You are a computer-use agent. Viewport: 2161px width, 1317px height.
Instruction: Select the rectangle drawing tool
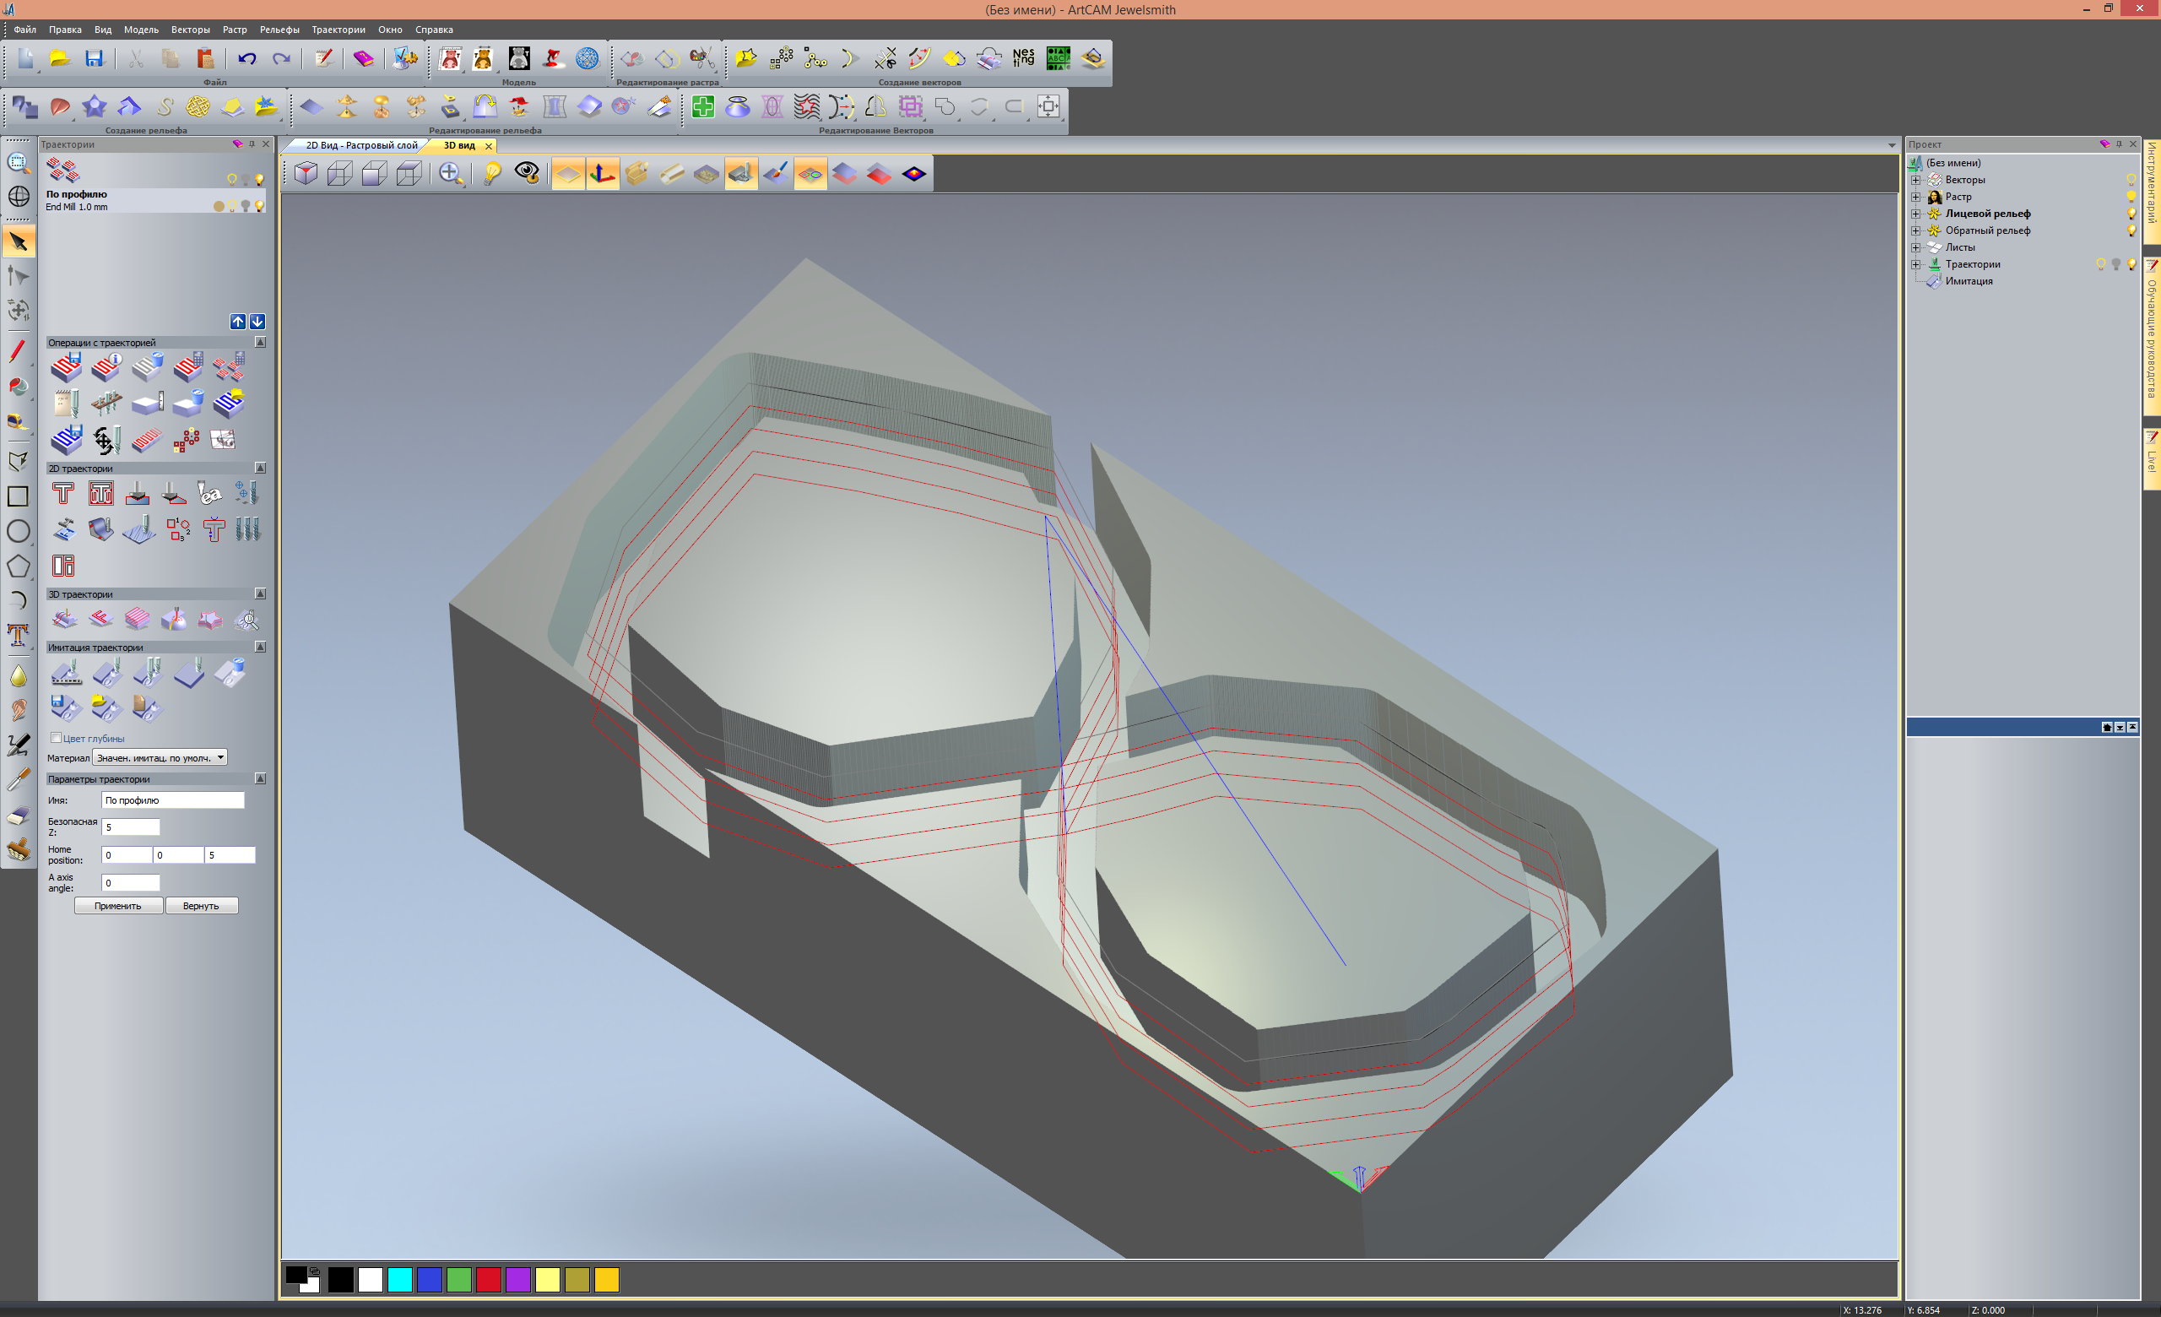(19, 496)
